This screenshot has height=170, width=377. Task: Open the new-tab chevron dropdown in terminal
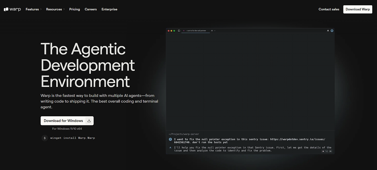pyautogui.click(x=215, y=31)
